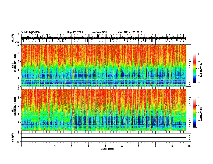Click the "VLF Spectra" title text
This screenshot has height=164, width=213.
click(x=30, y=32)
